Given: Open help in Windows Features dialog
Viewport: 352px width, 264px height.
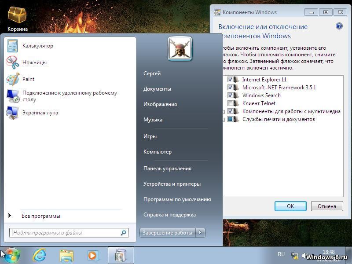Looking at the screenshot, I should tap(339, 26).
